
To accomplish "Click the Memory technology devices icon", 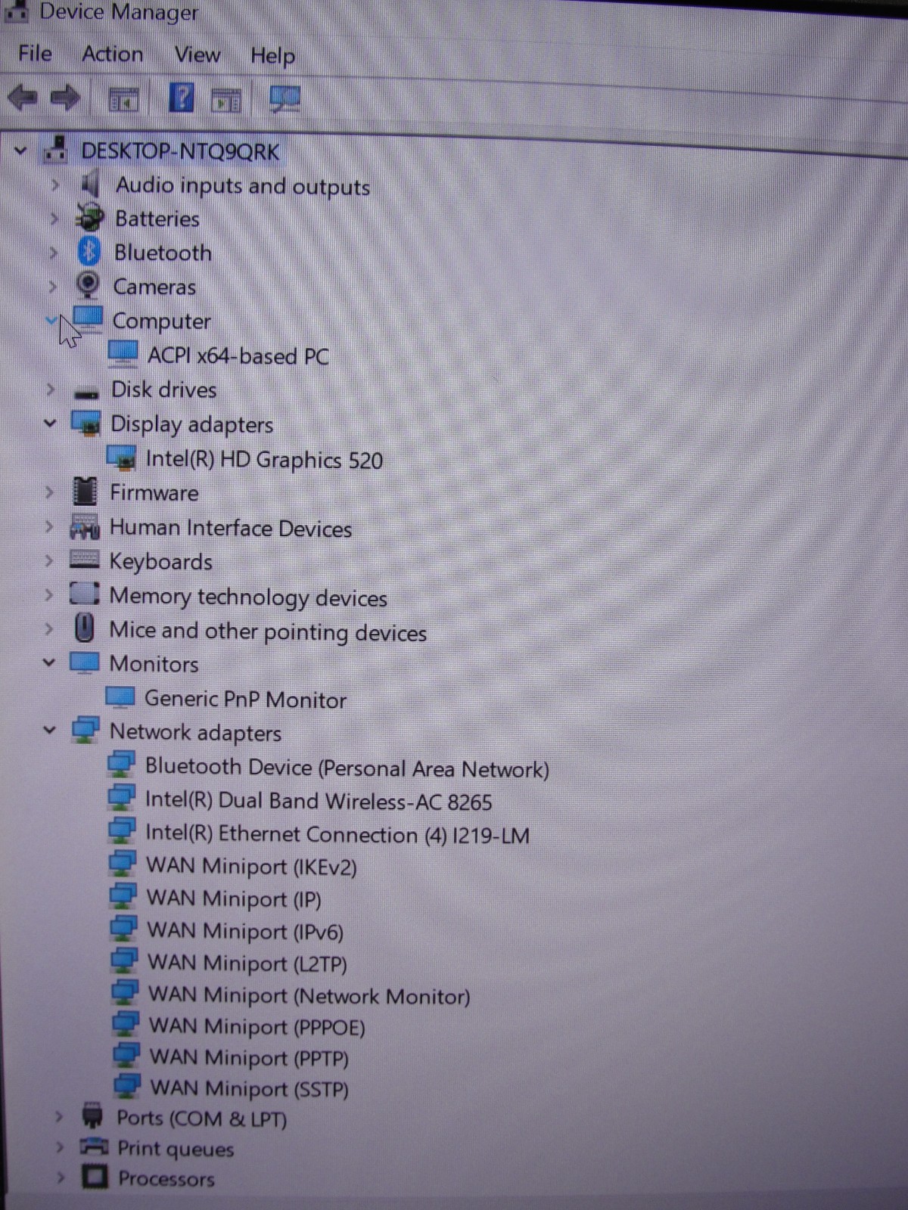I will coord(84,594).
